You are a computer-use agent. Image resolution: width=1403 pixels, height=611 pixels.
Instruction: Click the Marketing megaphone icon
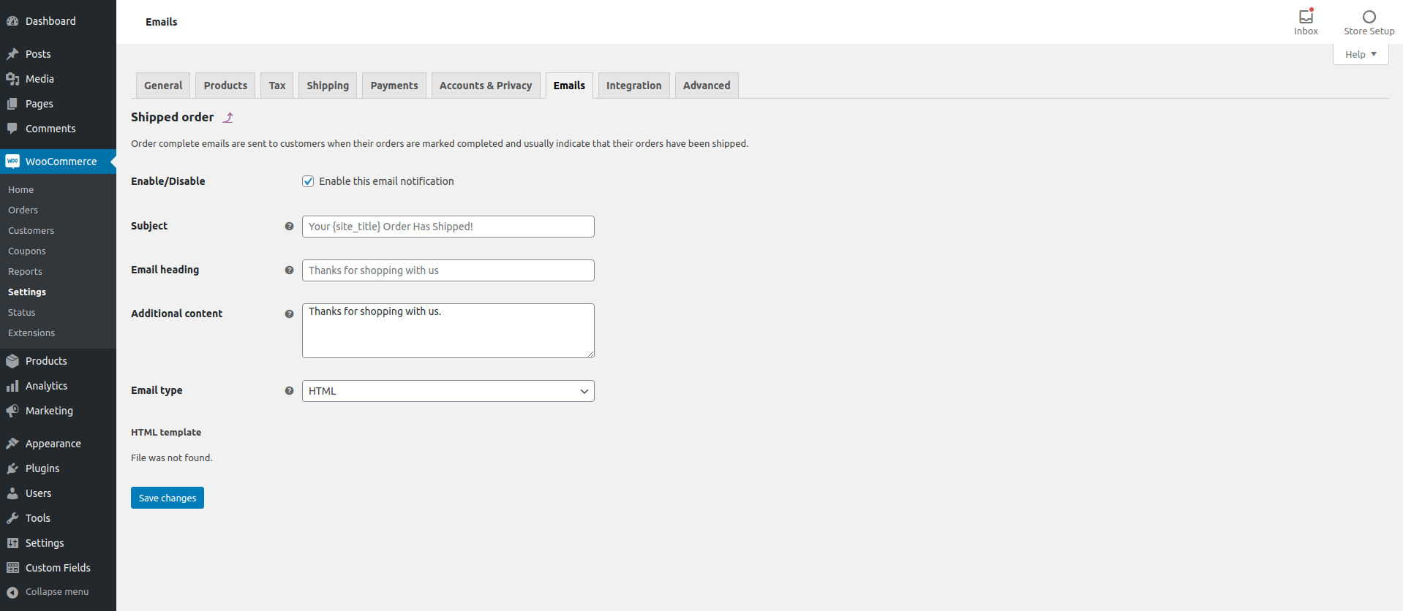coord(12,411)
